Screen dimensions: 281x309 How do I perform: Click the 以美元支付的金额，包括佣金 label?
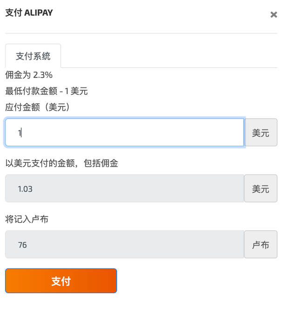click(x=62, y=163)
